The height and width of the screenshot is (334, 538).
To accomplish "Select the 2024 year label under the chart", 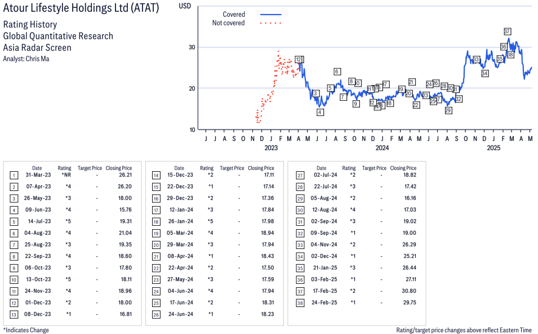I will [x=382, y=148].
